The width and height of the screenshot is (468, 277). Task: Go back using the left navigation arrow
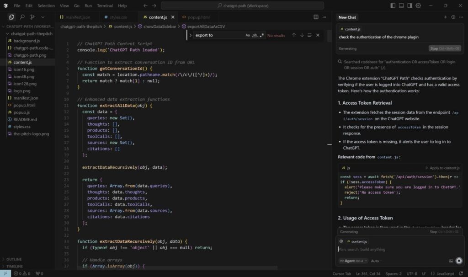[x=145, y=5]
